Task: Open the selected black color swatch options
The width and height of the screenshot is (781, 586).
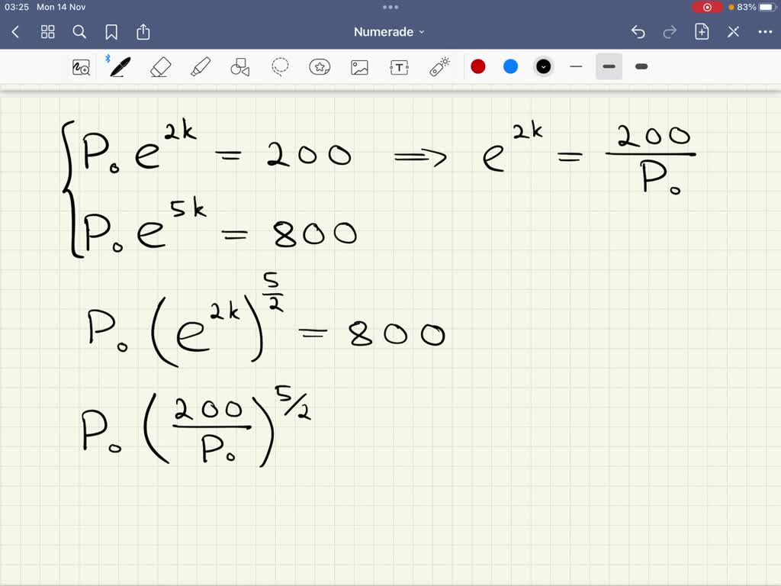Action: pos(543,67)
